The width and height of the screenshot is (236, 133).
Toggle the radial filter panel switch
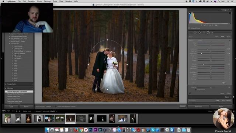(x=190, y=93)
